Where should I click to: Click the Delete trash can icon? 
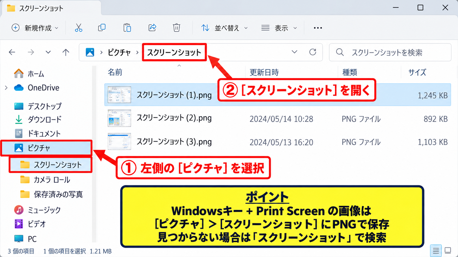(x=177, y=28)
